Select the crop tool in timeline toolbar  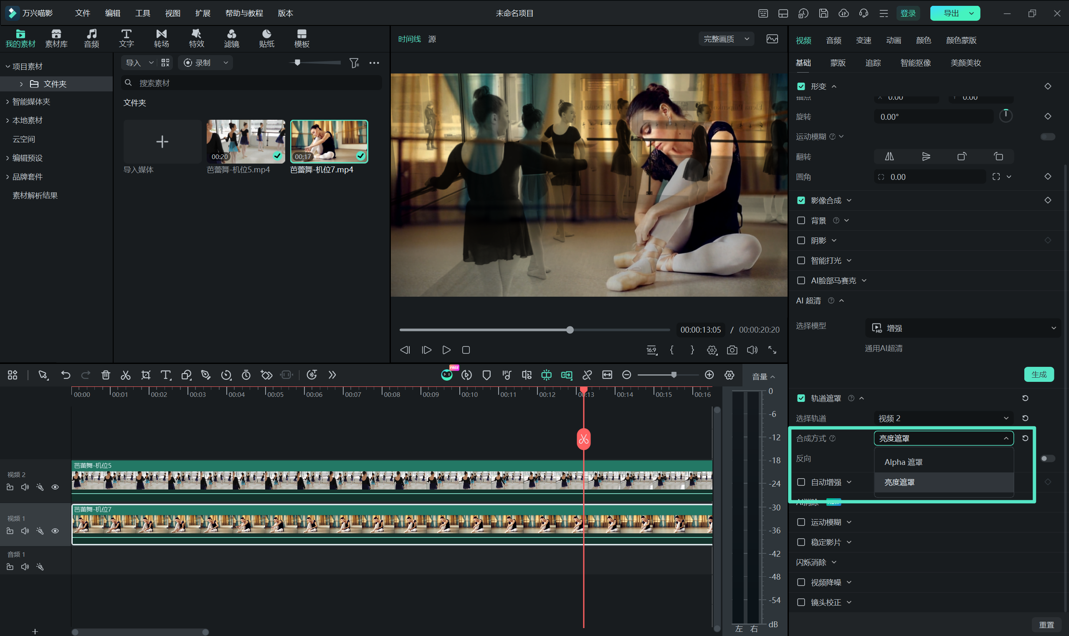tap(146, 375)
